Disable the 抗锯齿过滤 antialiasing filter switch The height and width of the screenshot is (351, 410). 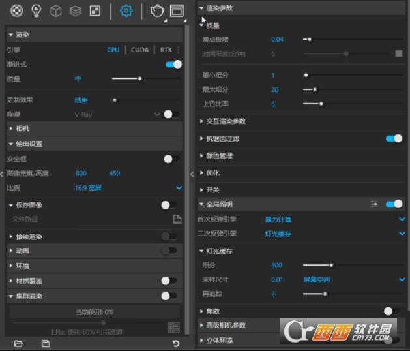click(x=394, y=138)
